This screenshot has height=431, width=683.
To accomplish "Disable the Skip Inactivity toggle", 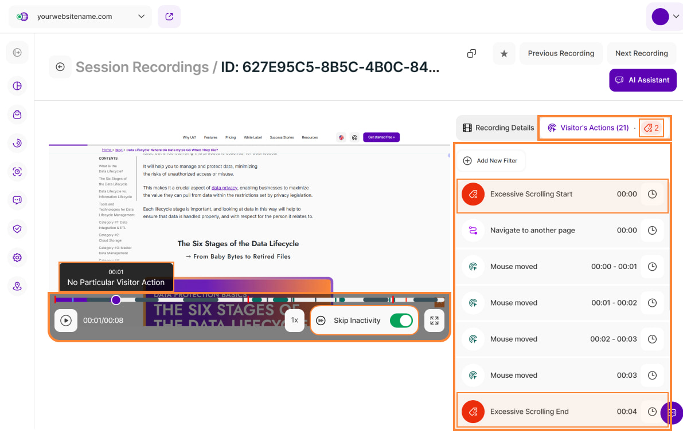I will coord(401,321).
